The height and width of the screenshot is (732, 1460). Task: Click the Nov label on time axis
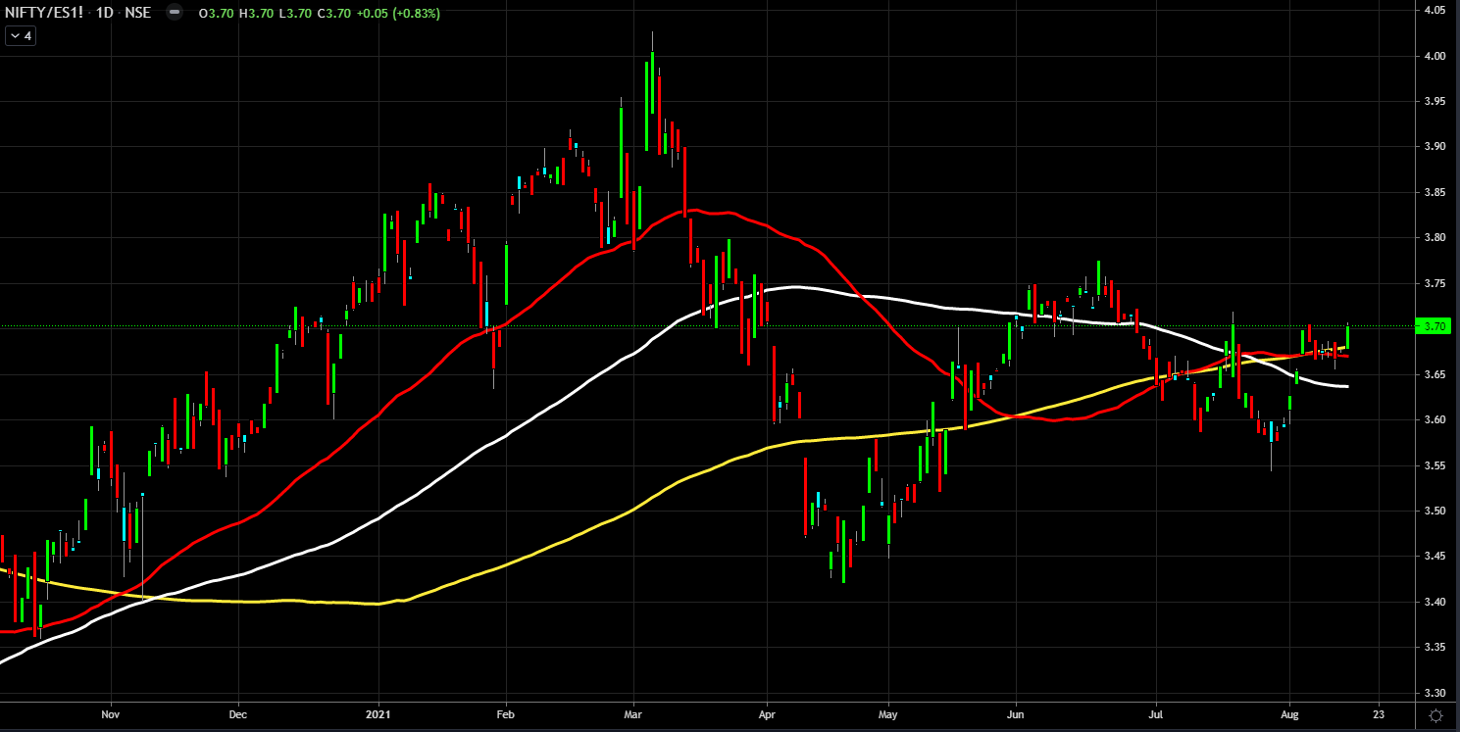110,715
